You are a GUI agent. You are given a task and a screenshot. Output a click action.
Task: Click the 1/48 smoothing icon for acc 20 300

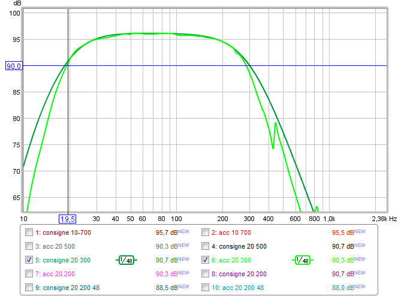coord(304,260)
